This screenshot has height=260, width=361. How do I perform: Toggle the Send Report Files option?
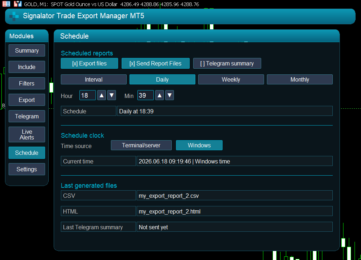pos(156,63)
